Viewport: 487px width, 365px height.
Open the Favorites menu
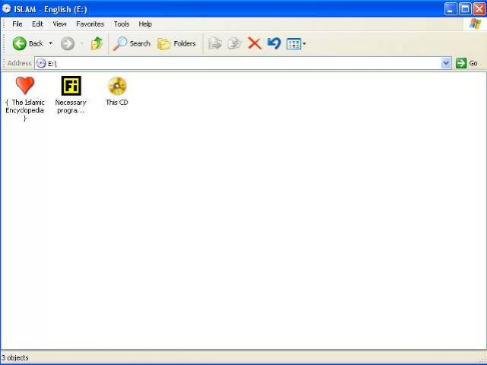pos(90,24)
